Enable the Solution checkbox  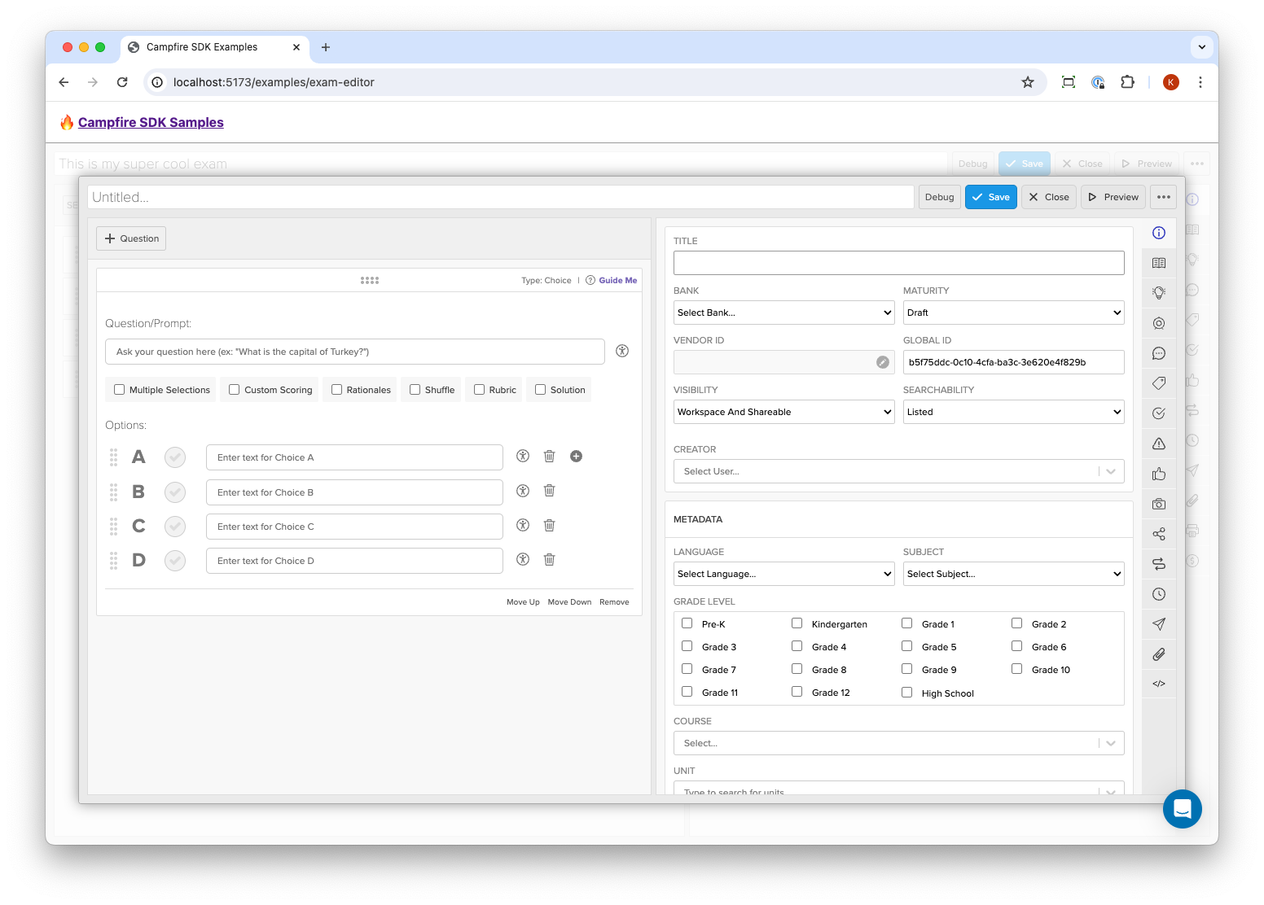point(540,390)
